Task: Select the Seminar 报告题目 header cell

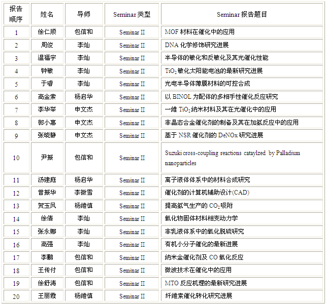Action: click(242, 15)
